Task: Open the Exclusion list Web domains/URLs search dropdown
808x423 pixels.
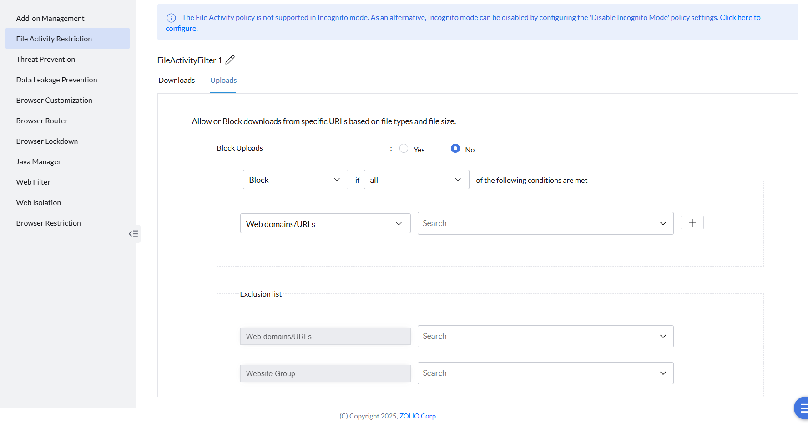Action: pos(545,337)
